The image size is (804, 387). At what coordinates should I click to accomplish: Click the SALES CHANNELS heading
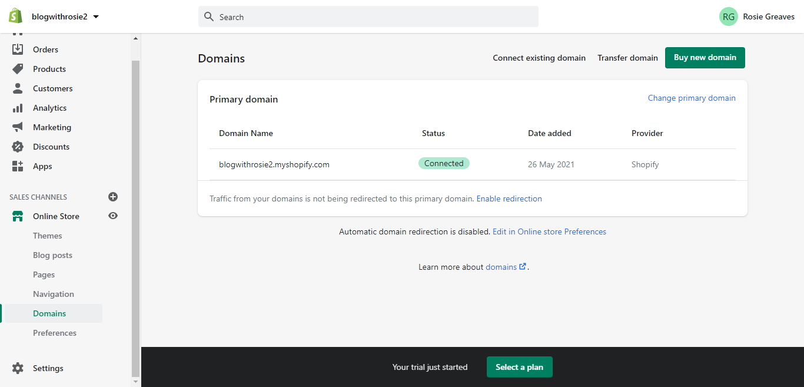tap(38, 197)
